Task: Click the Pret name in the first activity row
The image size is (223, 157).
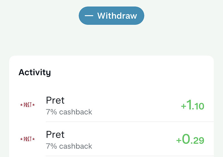Action: [x=55, y=100]
